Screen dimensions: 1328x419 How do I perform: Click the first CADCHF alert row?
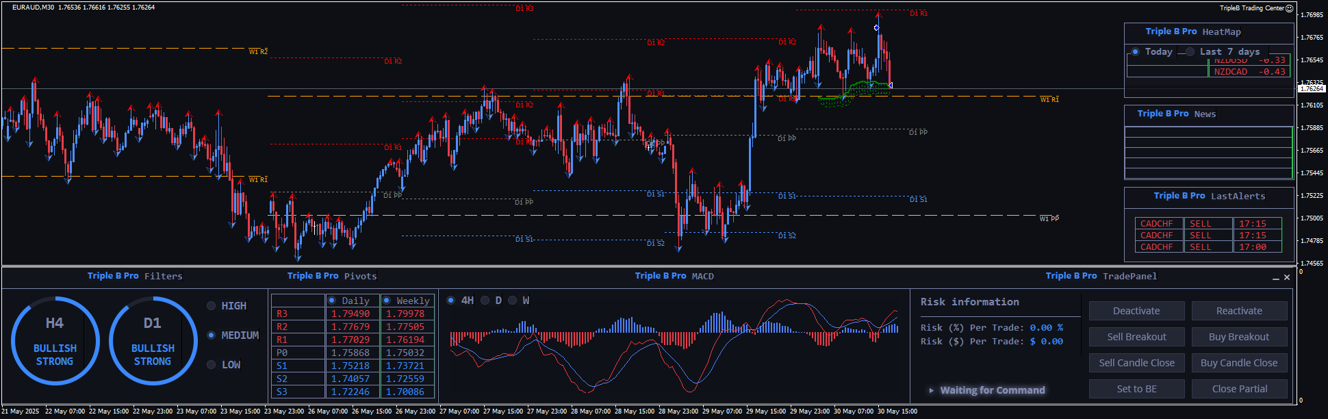(1157, 224)
